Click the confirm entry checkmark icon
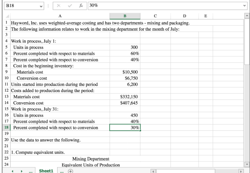 pyautogui.click(x=70, y=6)
